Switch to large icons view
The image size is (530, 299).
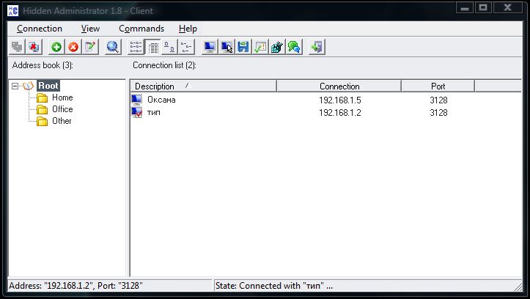click(169, 47)
